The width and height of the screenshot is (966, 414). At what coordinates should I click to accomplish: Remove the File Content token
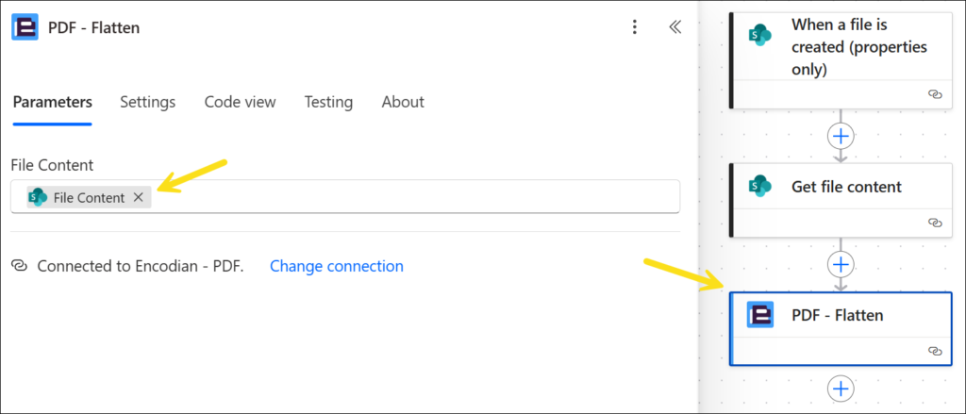138,197
